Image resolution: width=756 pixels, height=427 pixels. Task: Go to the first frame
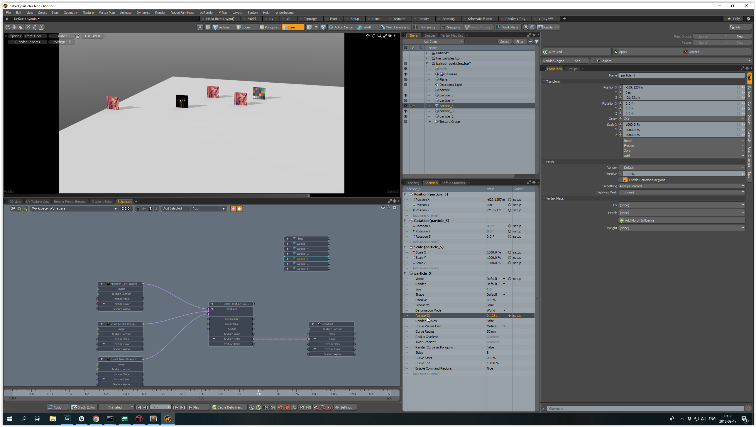[138, 407]
